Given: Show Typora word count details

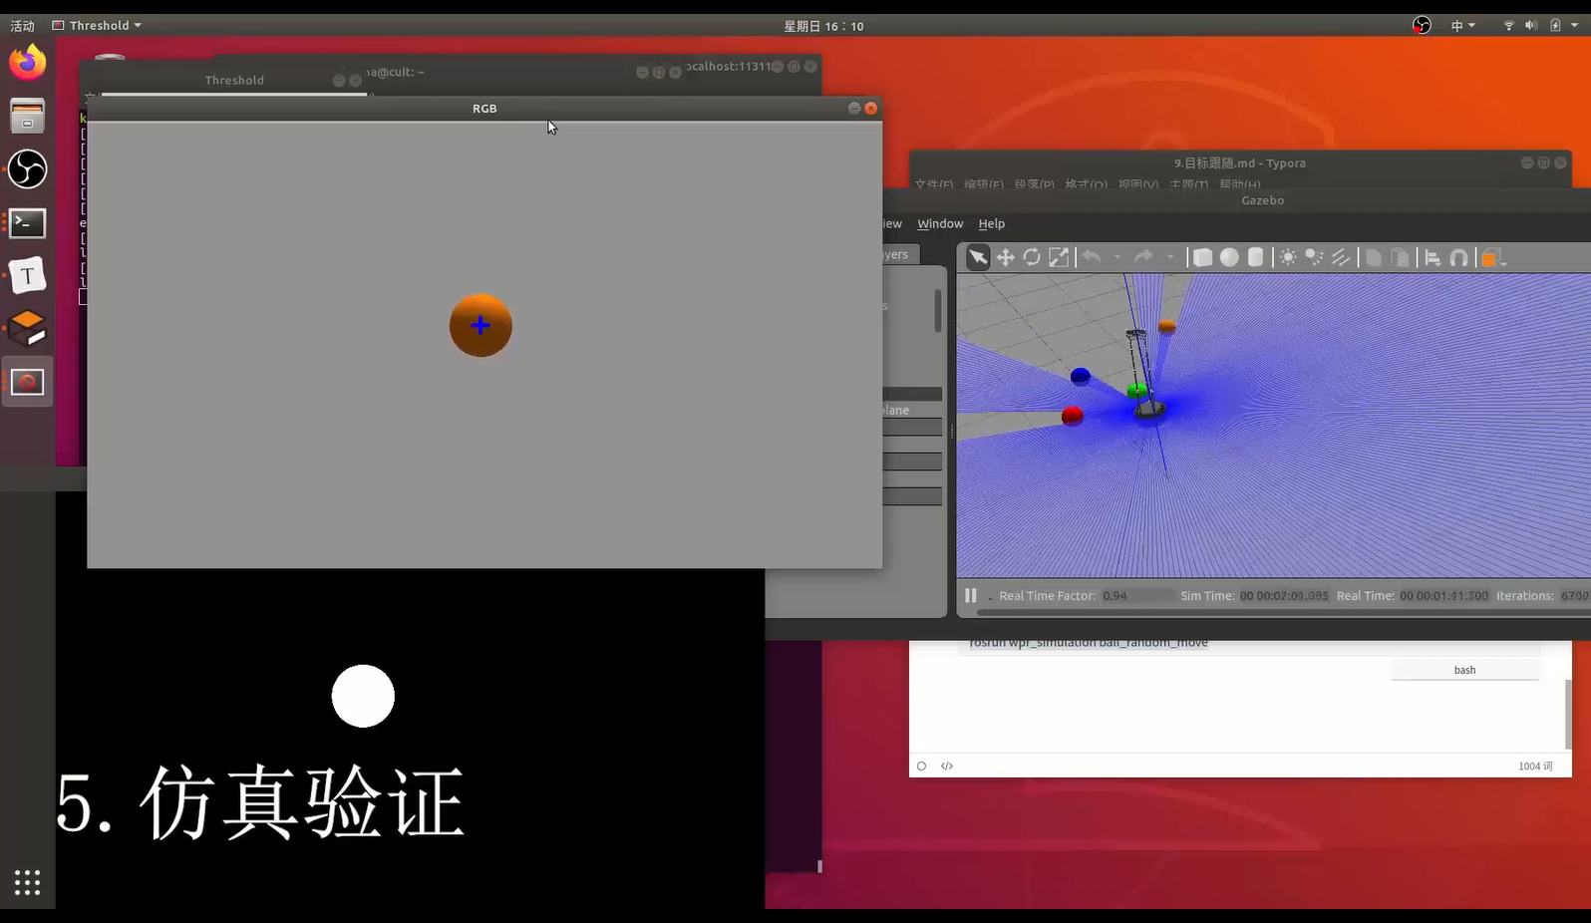Looking at the screenshot, I should pos(1535,767).
